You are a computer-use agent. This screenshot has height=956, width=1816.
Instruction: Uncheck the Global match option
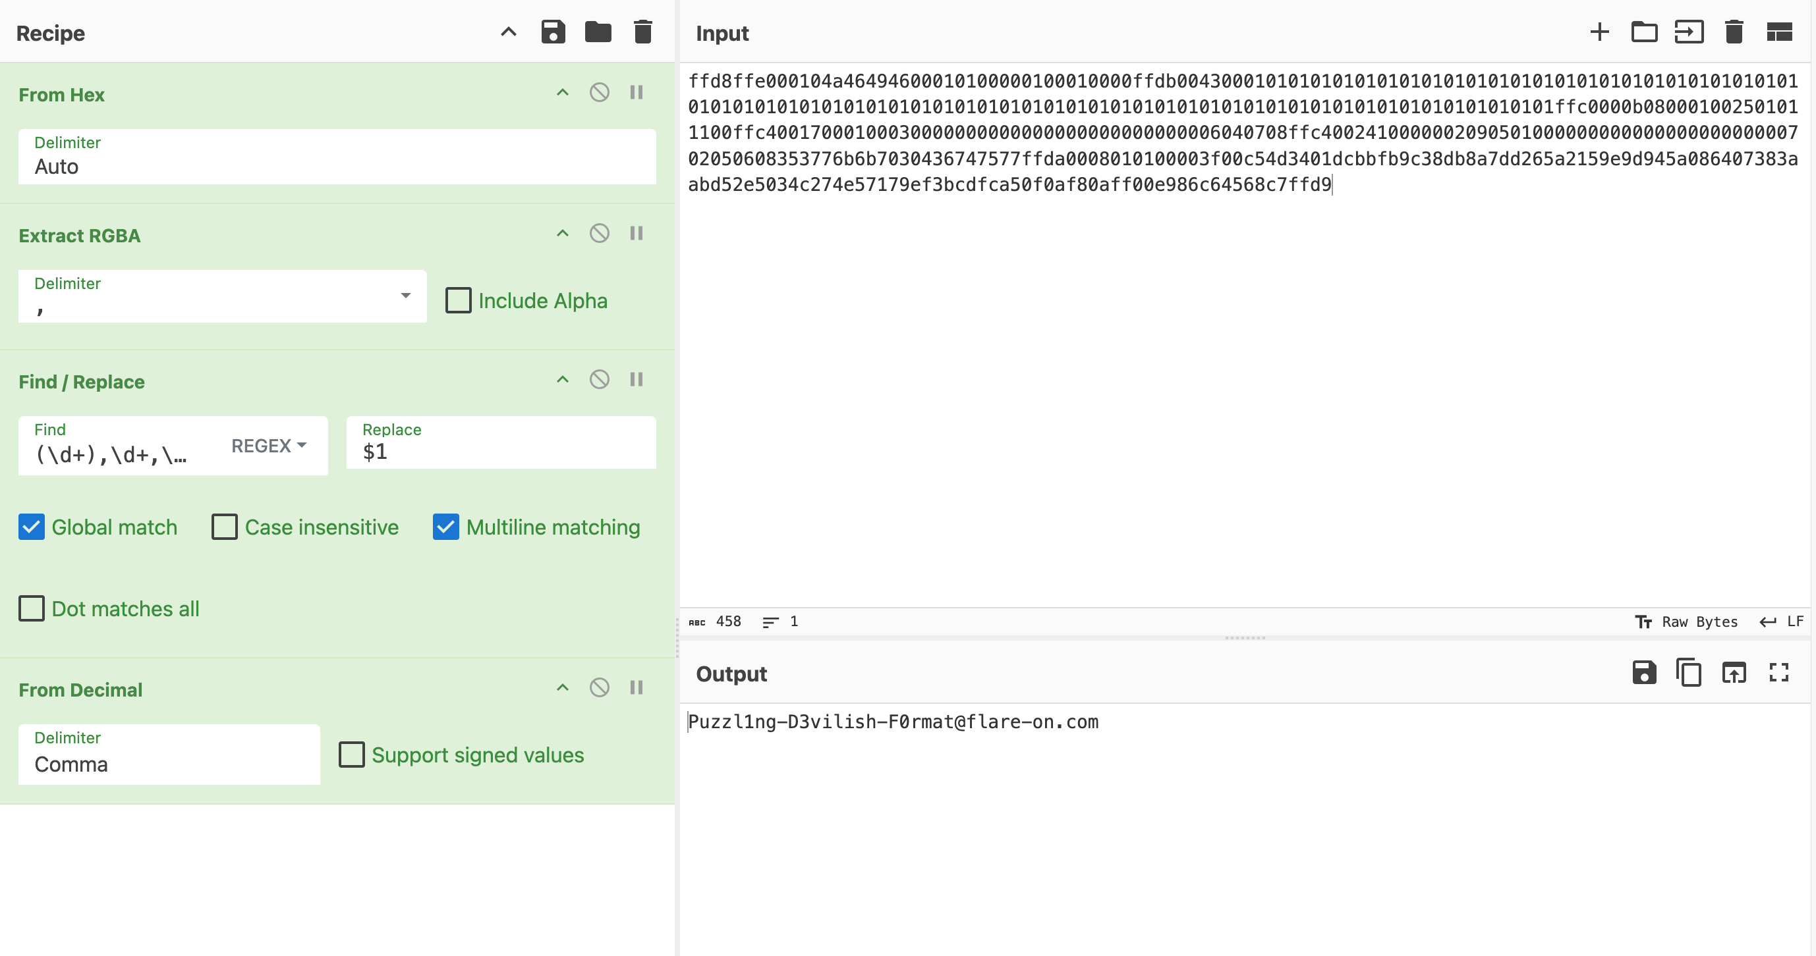pyautogui.click(x=32, y=527)
